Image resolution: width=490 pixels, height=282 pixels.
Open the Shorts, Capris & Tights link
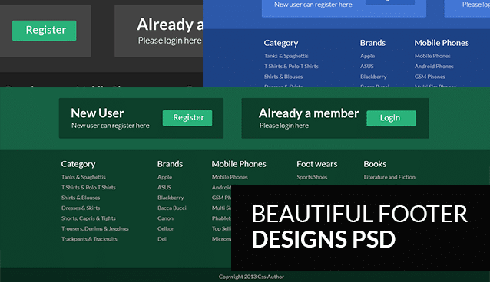[x=88, y=218]
